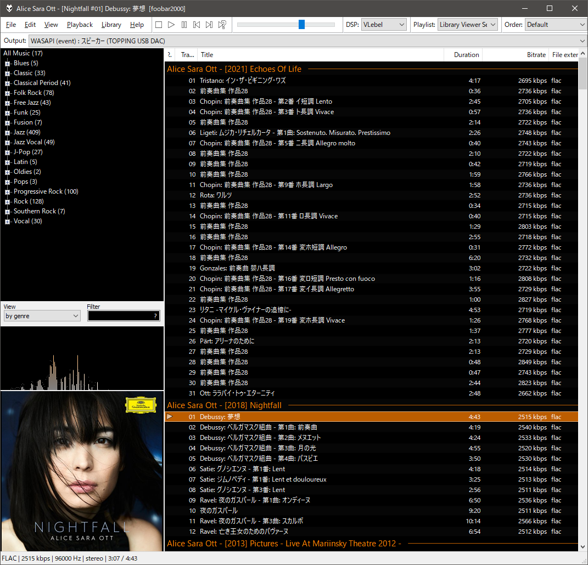Expand the Pops genre node
Viewport: 588px width, 565px height.
(7, 182)
